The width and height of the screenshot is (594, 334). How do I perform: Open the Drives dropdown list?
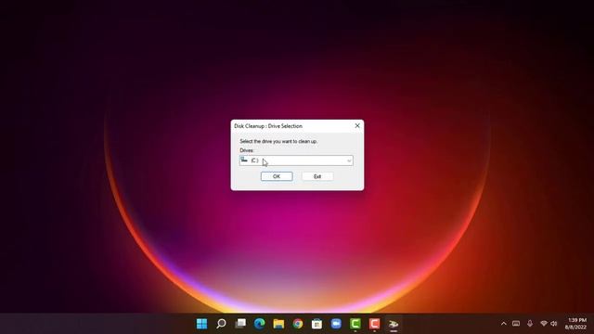[x=296, y=161]
